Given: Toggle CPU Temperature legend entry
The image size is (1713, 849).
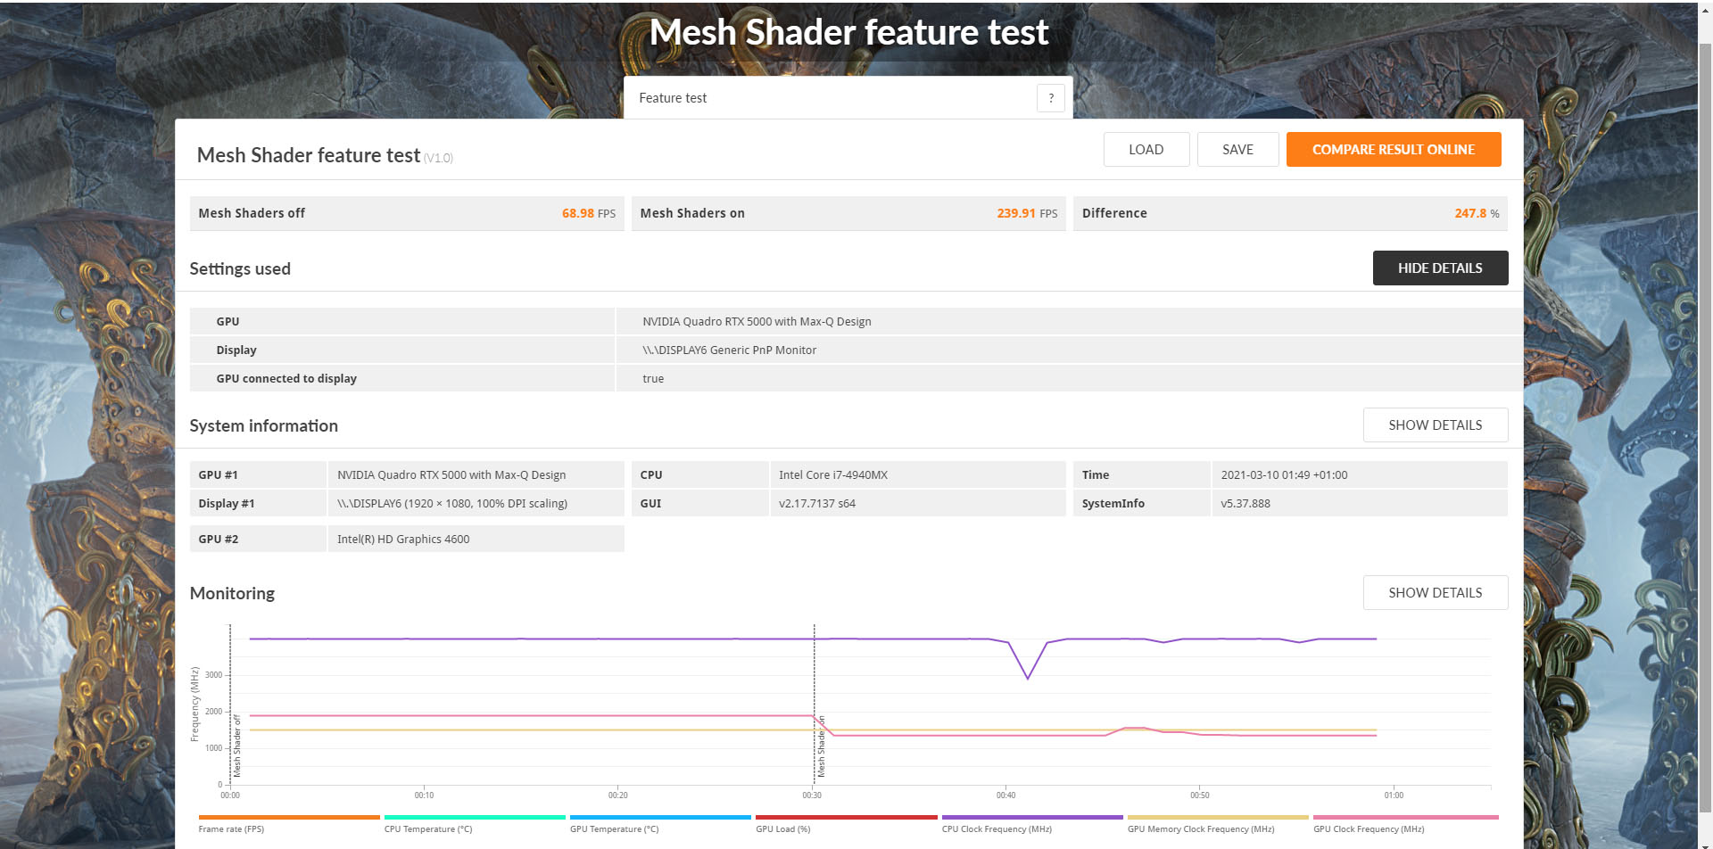Looking at the screenshot, I should pos(475,823).
